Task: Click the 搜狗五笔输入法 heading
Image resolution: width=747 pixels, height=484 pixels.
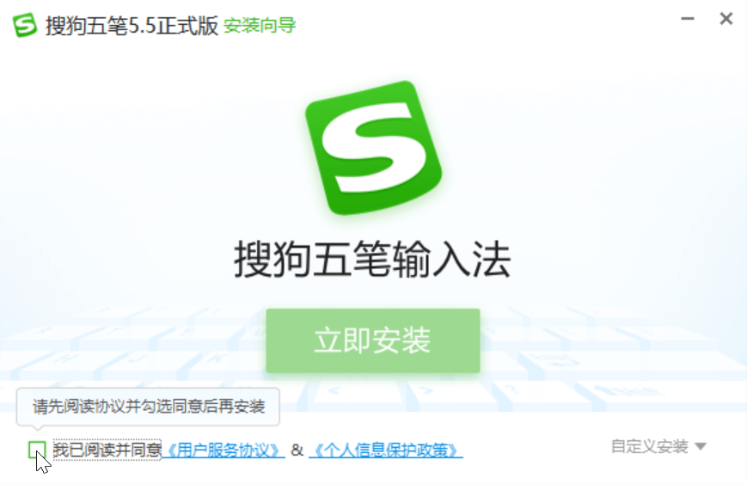Action: (372, 260)
